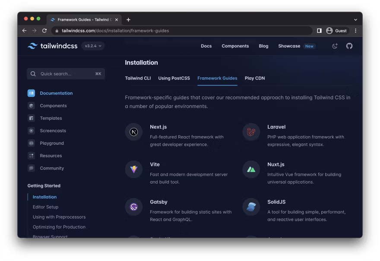Open the Showcase navigation link
Screen dimensions: 380x261
(289, 46)
